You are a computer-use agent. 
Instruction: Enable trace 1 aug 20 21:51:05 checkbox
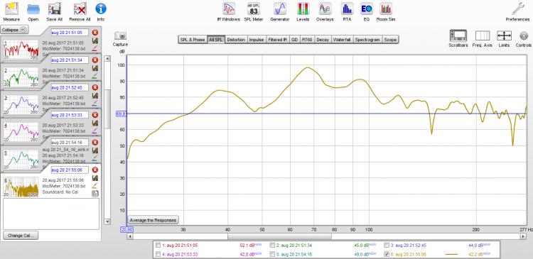[158, 245]
